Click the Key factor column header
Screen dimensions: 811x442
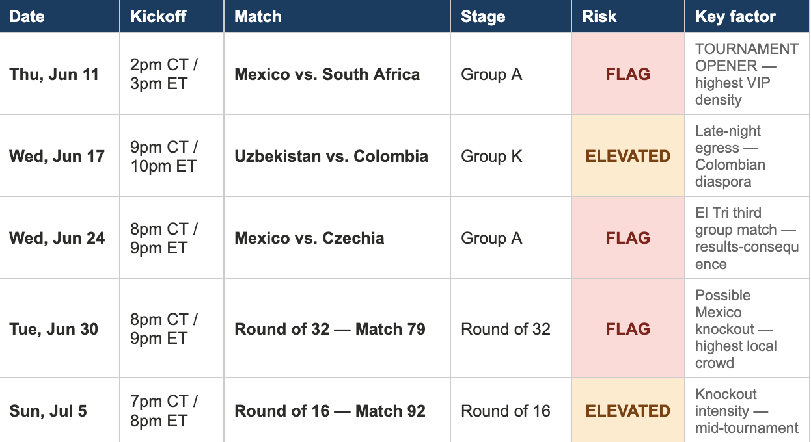pos(748,16)
